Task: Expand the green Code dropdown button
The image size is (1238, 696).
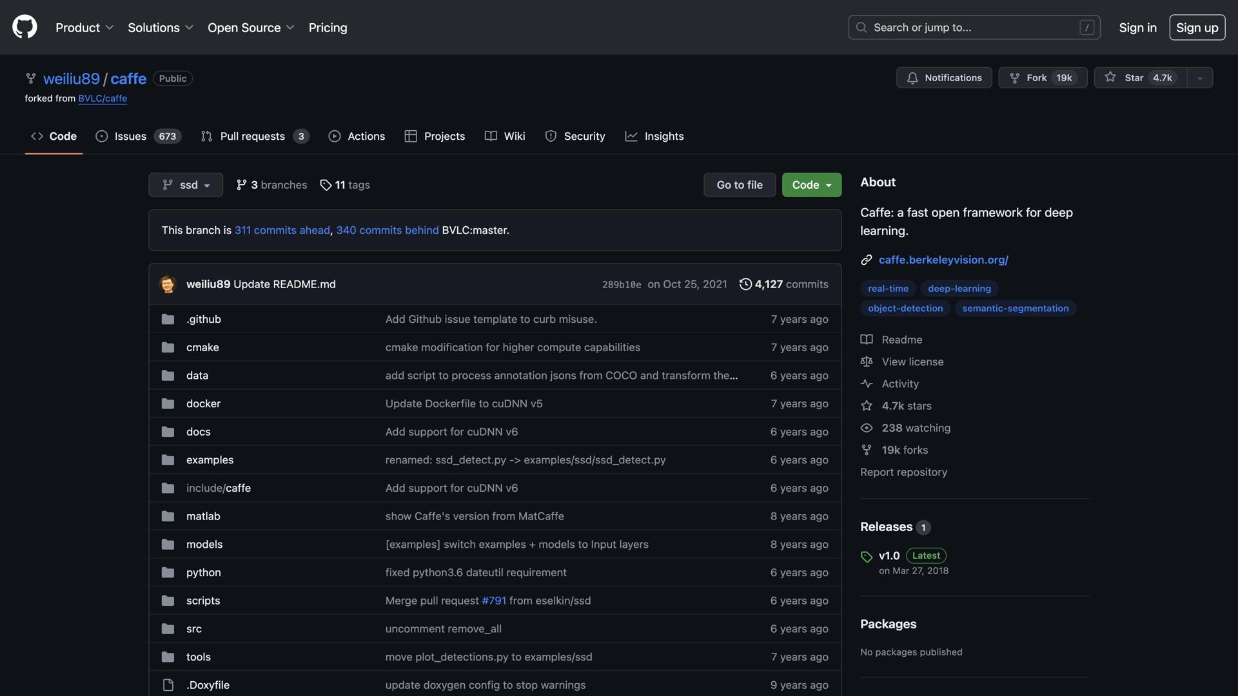Action: pos(811,185)
